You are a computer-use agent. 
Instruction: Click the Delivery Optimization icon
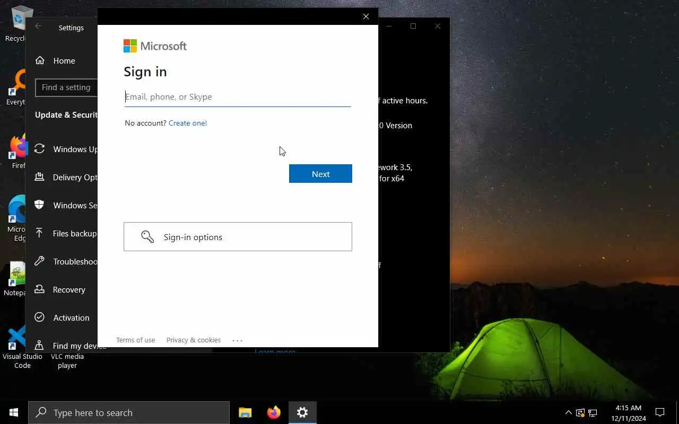39,177
